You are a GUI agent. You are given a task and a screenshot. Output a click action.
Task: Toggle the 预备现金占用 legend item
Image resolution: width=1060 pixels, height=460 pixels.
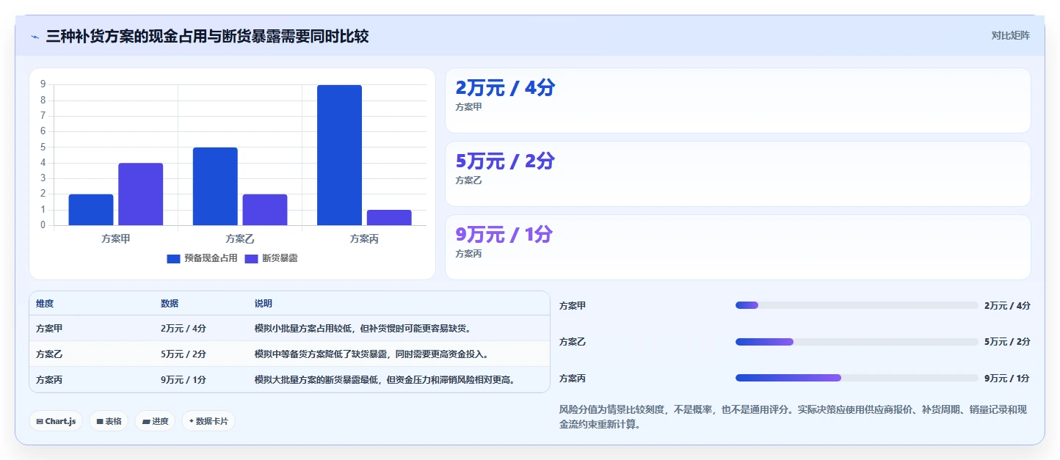[x=202, y=258]
